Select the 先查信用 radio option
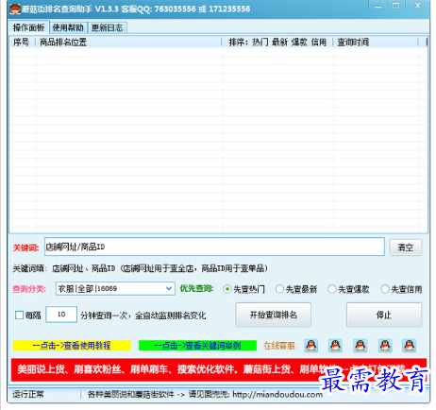Screen dimensions: 436x410 tap(401, 289)
